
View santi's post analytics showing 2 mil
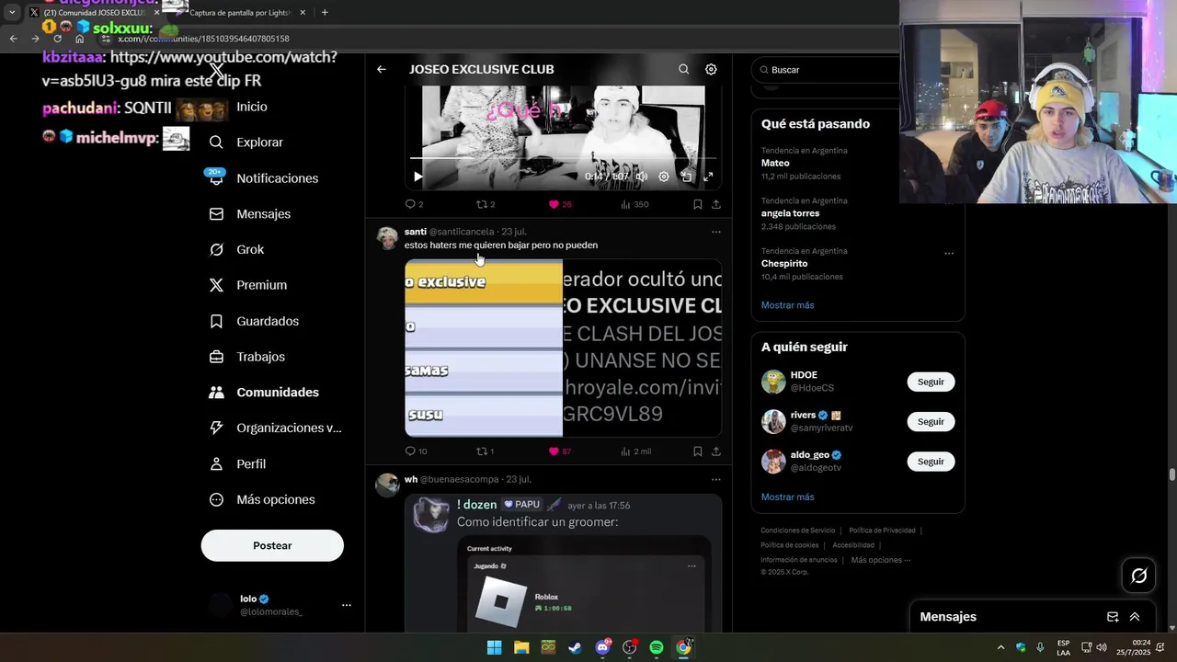click(x=636, y=451)
